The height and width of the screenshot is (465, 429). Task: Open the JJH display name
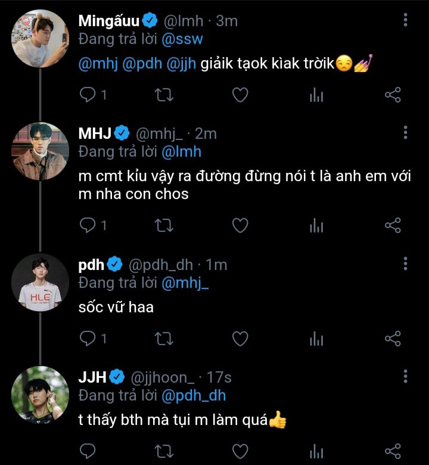92,377
